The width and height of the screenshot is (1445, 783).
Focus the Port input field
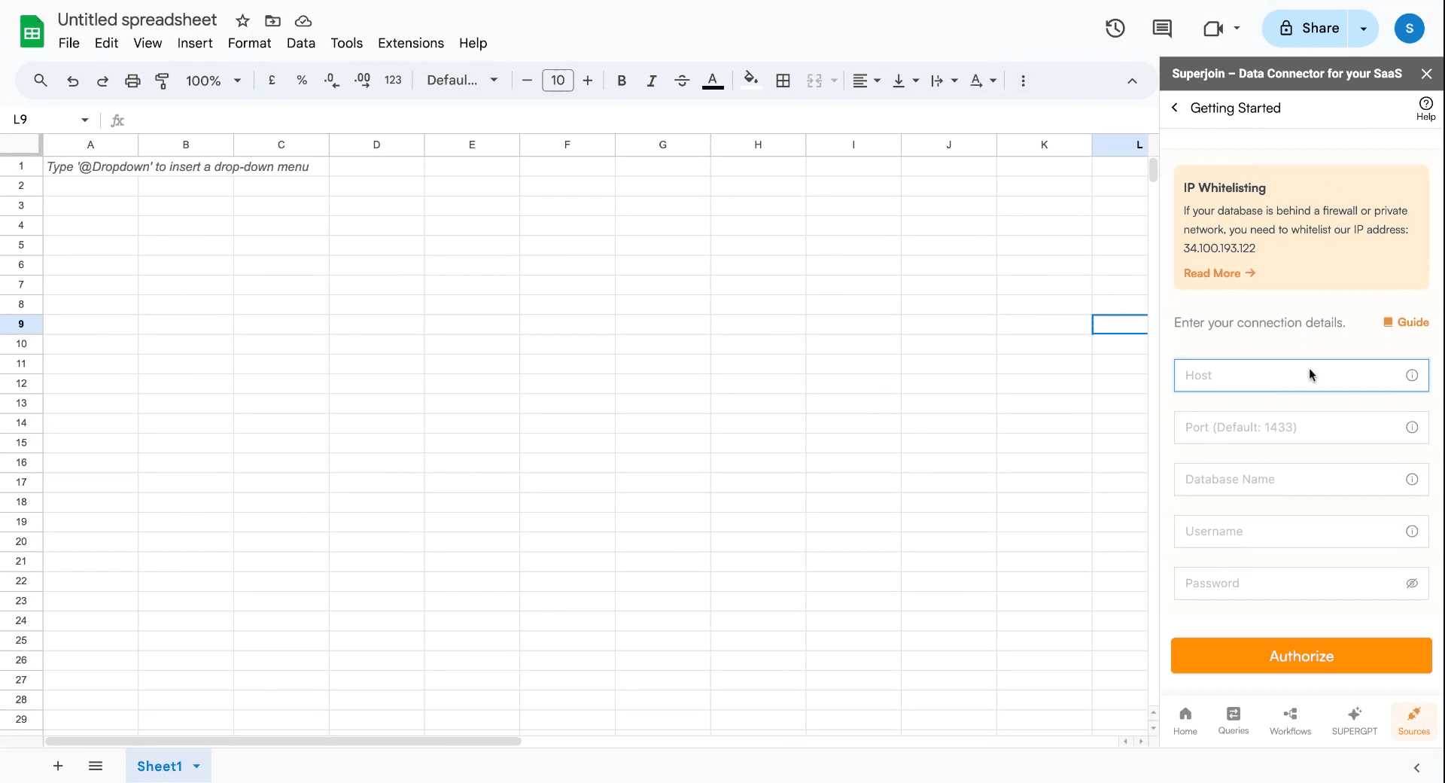pos(1301,428)
